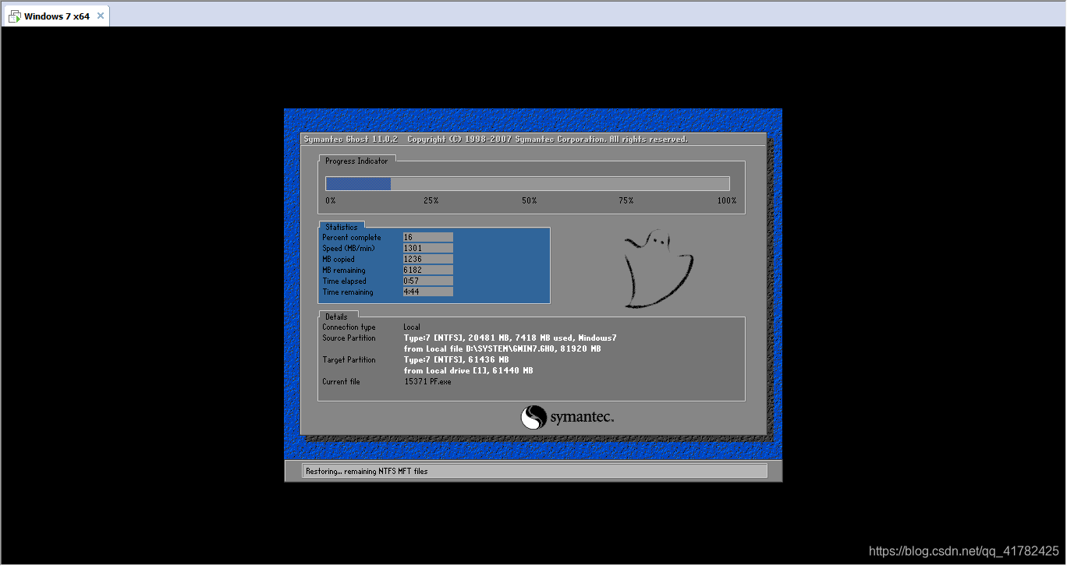Click the Symantec yin-yang logo
1067x566 pixels.
point(533,417)
